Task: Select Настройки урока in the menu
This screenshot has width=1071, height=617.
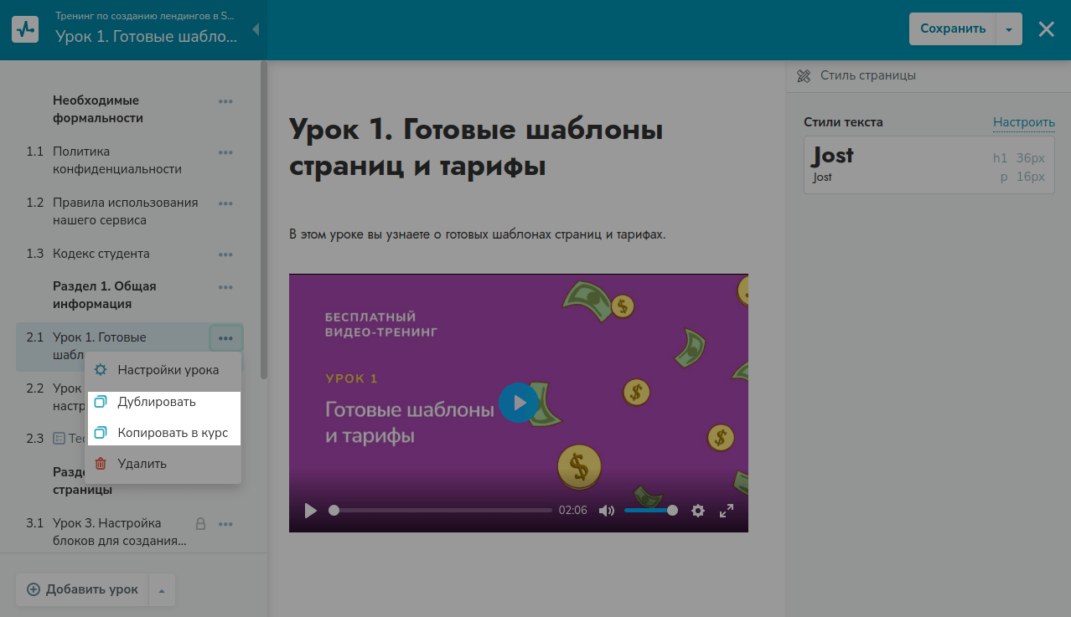Action: click(168, 370)
